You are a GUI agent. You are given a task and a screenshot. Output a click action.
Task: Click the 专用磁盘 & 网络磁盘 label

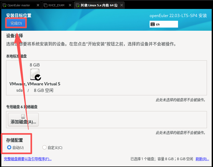22,107
